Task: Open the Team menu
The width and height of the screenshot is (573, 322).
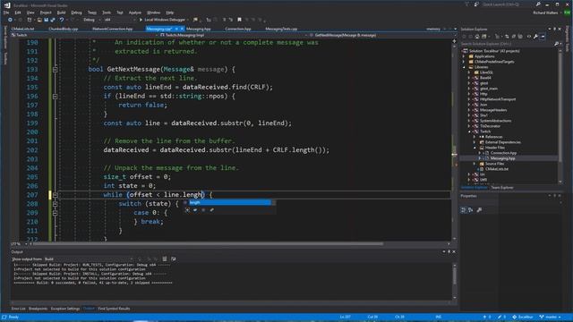Action: coord(92,13)
